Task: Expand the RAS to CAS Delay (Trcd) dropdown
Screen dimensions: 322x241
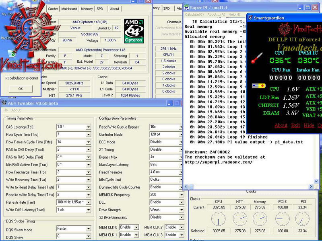Action: (x=88, y=149)
